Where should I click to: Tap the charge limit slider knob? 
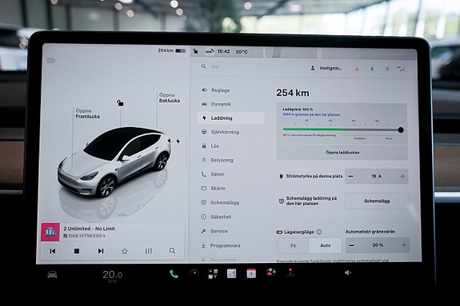click(401, 130)
